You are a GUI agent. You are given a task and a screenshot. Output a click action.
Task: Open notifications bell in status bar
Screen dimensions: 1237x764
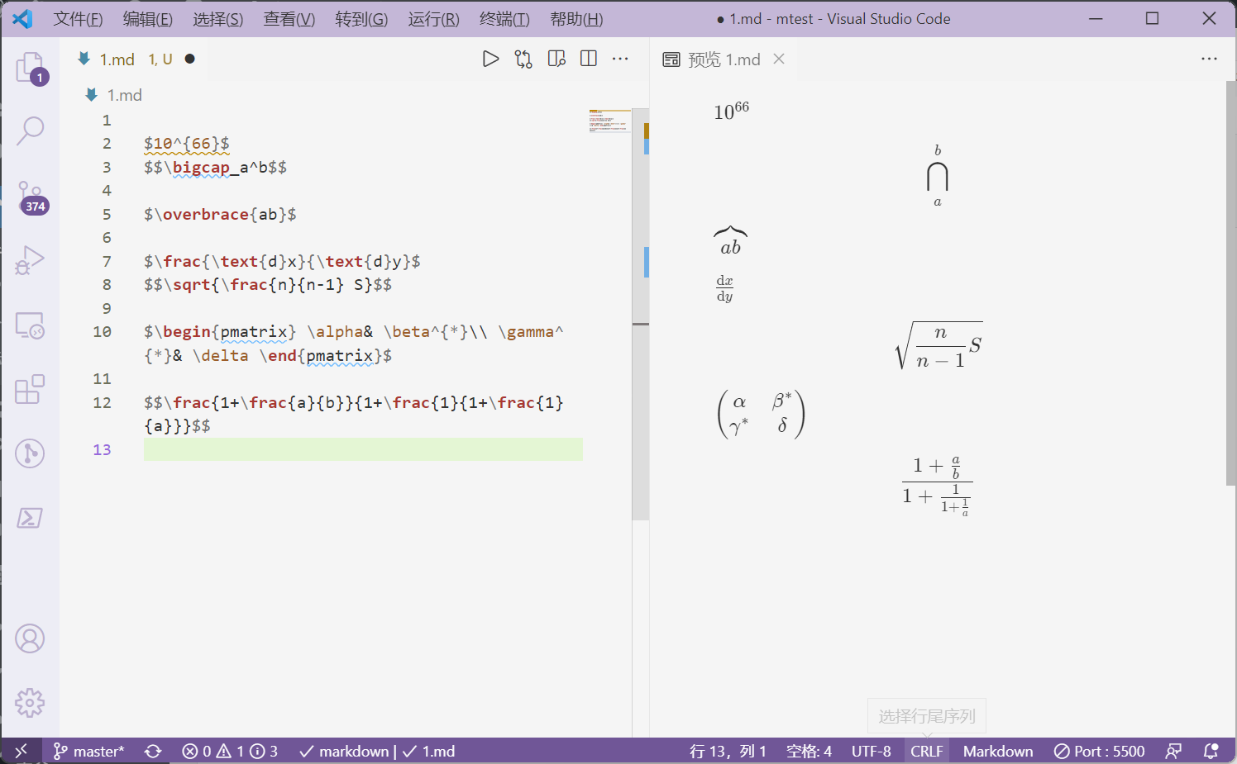tap(1211, 751)
